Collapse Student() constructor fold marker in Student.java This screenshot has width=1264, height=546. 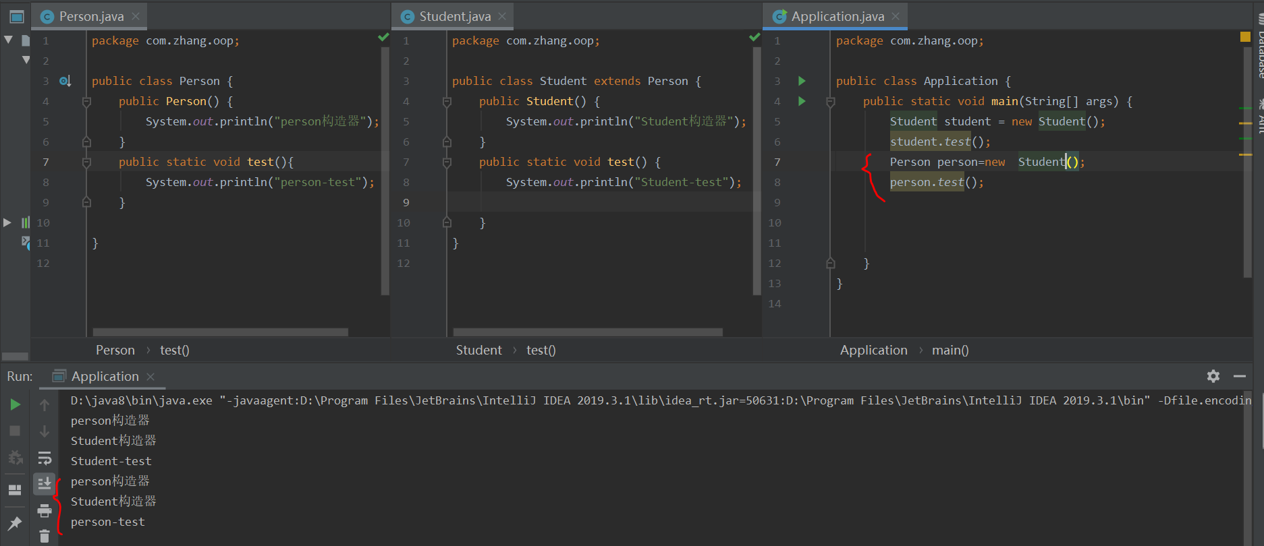(x=447, y=102)
